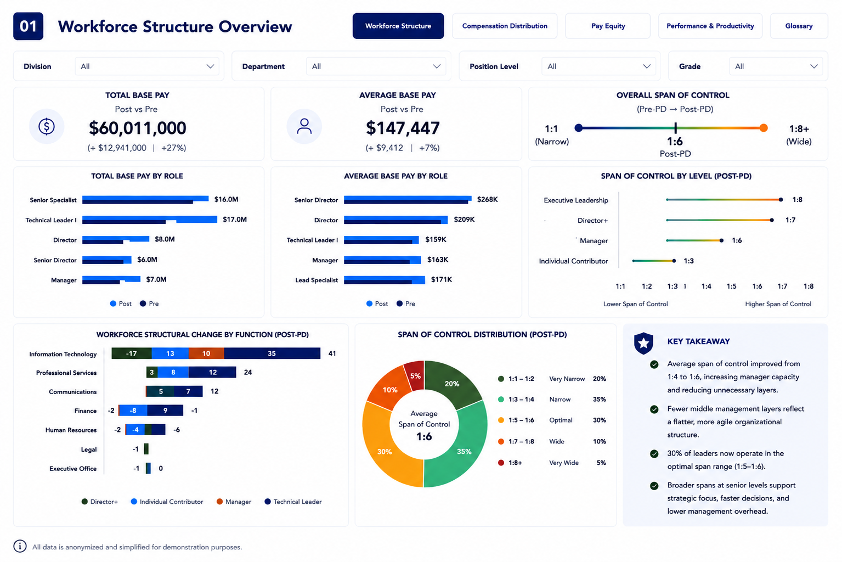Select the 1:3 – 1:4 Narrow legend dot
This screenshot has width=842, height=562.
(x=501, y=400)
